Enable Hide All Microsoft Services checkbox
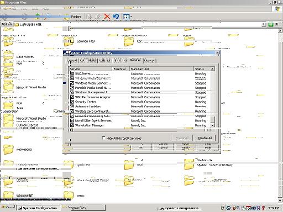The image size is (283, 212). (104, 138)
